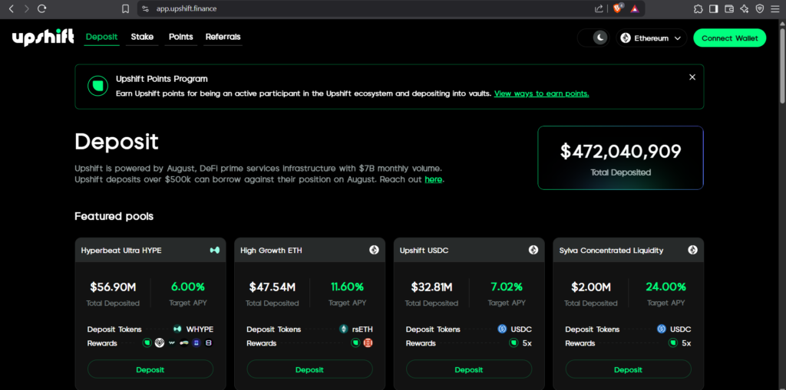Click the 11.60% Target APY value
786x390 pixels.
click(347, 287)
